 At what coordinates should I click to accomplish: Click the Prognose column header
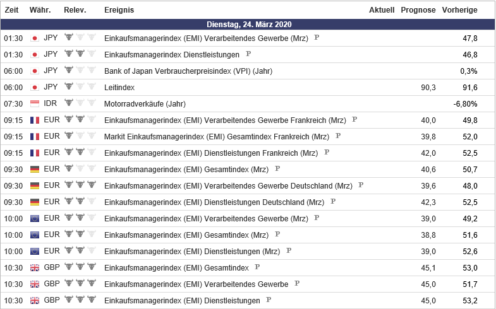pyautogui.click(x=418, y=10)
